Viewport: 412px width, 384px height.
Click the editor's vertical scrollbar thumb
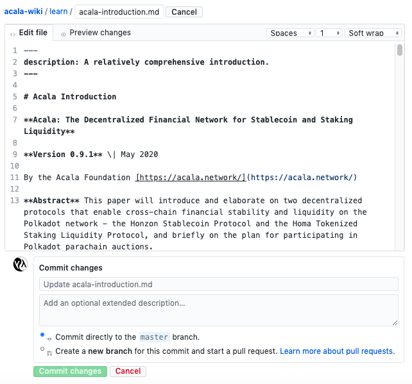[400, 50]
